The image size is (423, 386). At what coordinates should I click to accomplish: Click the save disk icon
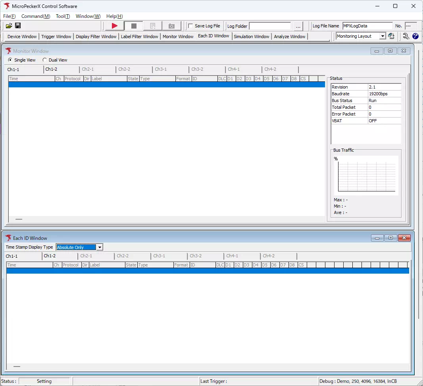tap(18, 25)
